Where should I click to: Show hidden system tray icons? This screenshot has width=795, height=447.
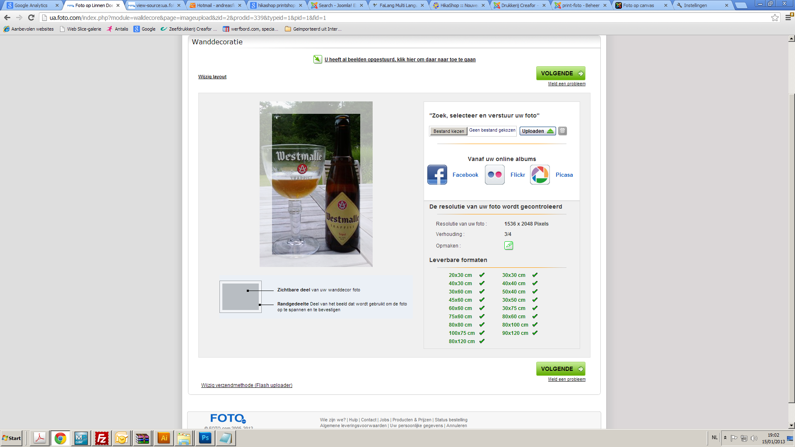pyautogui.click(x=725, y=437)
